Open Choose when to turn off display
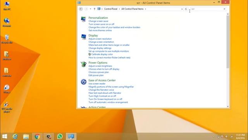This screenshot has width=248, height=140. pos(104,69)
